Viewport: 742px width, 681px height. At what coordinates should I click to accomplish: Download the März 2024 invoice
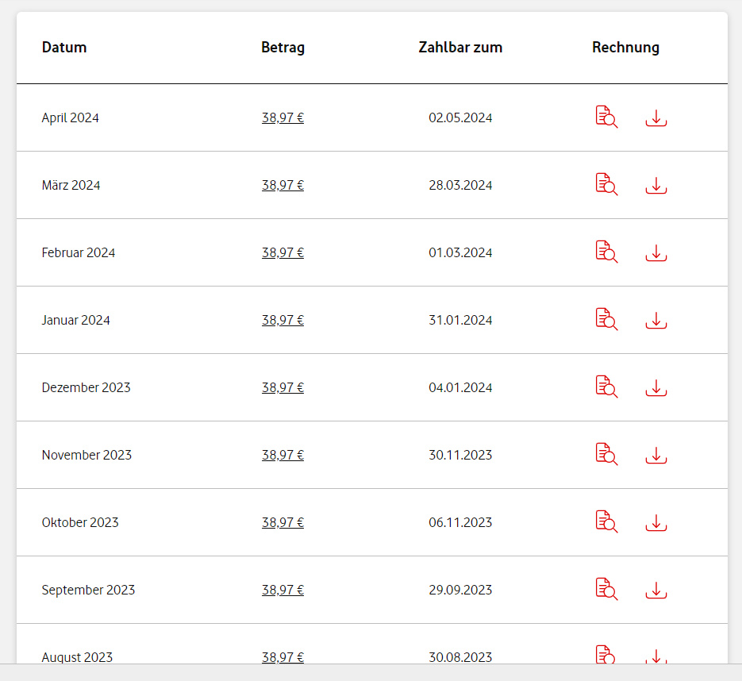(x=655, y=186)
